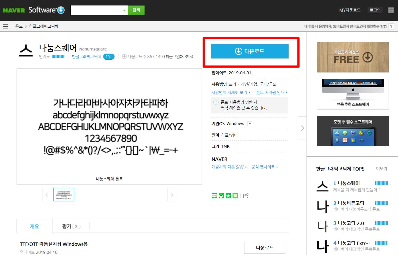The width and height of the screenshot is (398, 255).
Task: Expand the right side panel arrow
Action: point(303,128)
